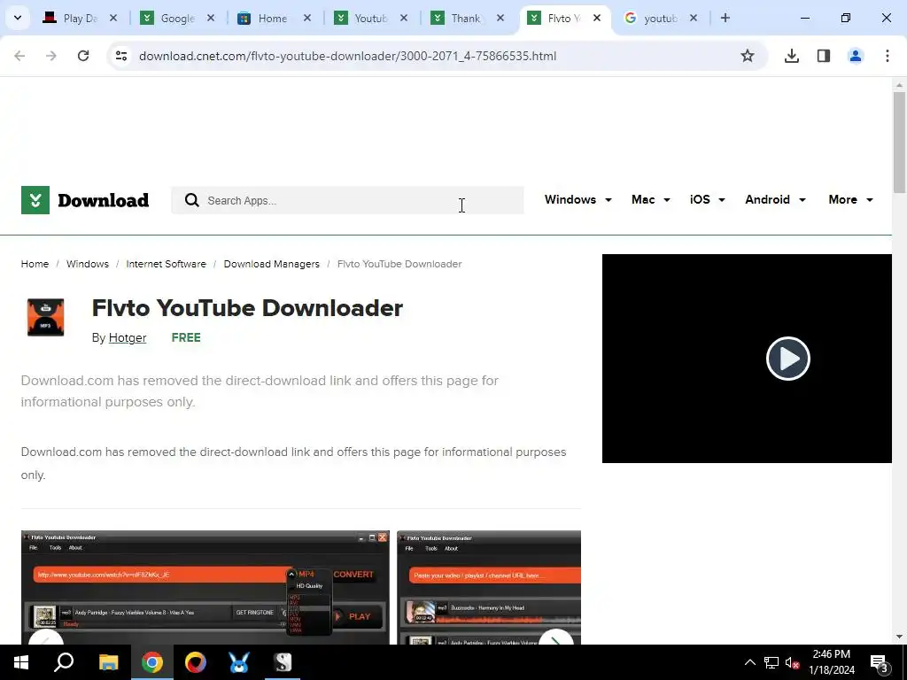
Task: Click the taskbar clock 2:46 PM
Action: (831, 662)
